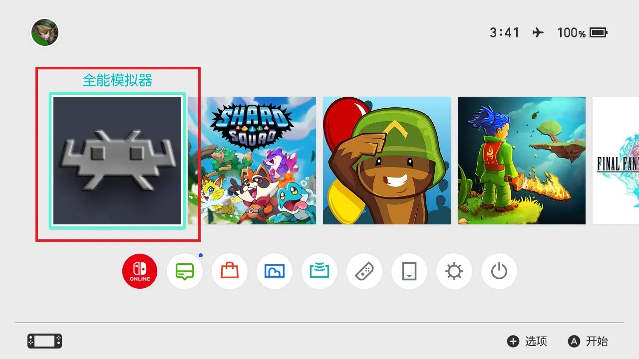Open the News icon
639x359 pixels.
coord(185,272)
